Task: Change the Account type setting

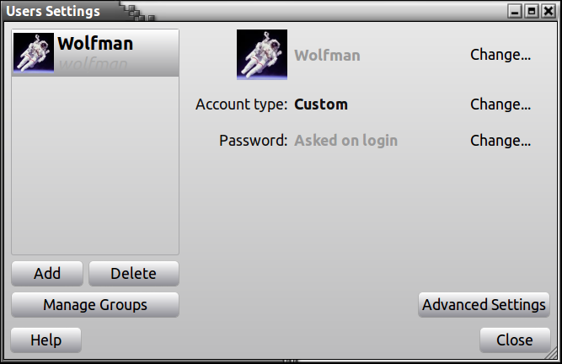Action: click(x=500, y=104)
